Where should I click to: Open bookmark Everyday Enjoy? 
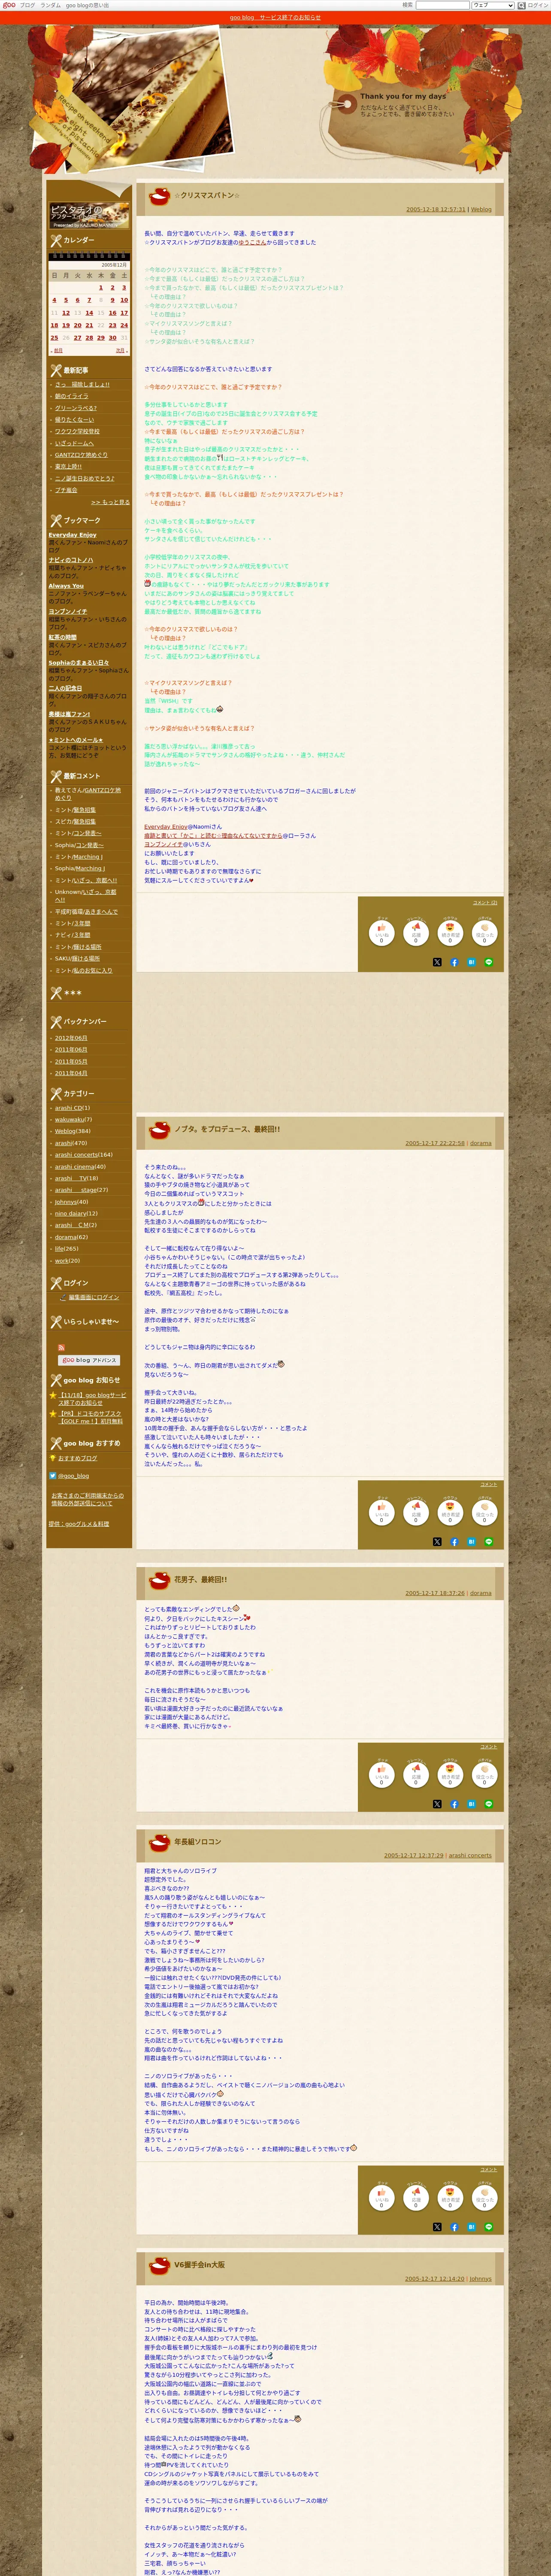pos(72,535)
